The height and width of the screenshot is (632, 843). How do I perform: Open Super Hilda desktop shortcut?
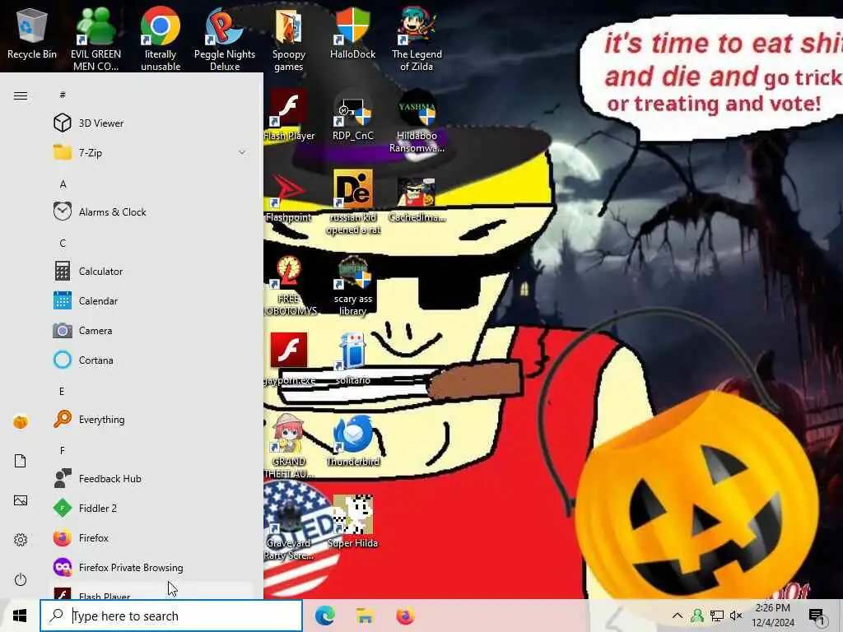coord(352,521)
